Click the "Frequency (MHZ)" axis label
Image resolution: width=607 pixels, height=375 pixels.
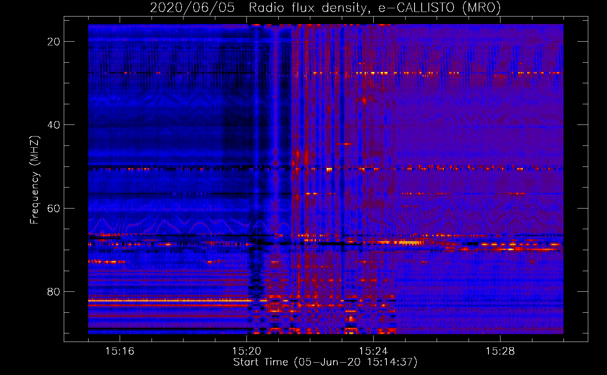[35, 180]
